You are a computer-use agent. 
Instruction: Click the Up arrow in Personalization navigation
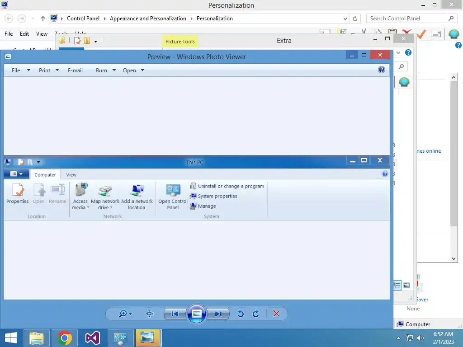[43, 19]
